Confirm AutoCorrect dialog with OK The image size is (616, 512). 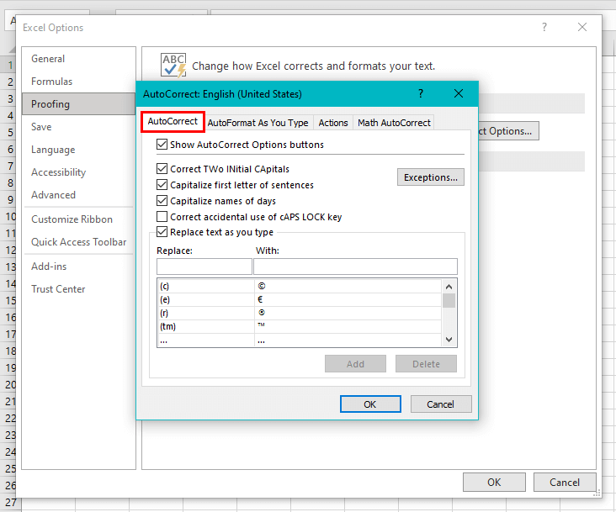pyautogui.click(x=370, y=404)
